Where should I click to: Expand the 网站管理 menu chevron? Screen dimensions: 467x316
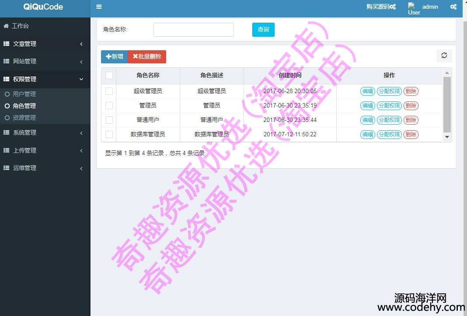[81, 62]
